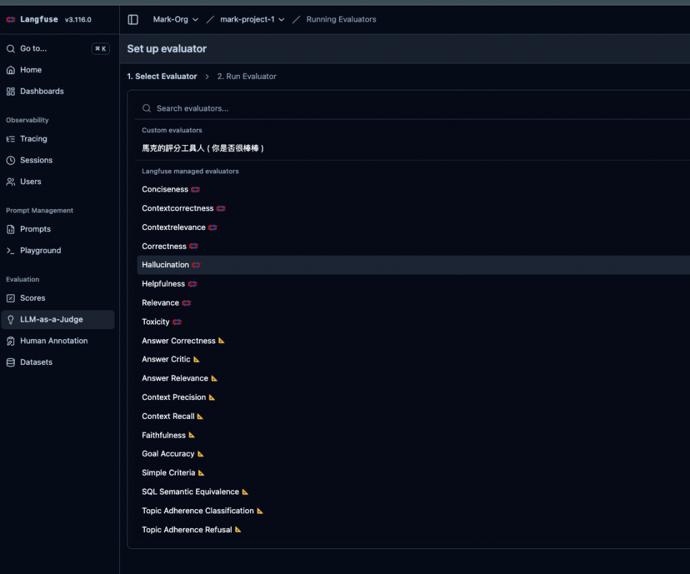Viewport: 690px width, 574px height.
Task: Click the Langfuse badge next to Contextcorrectness
Action: tap(221, 208)
